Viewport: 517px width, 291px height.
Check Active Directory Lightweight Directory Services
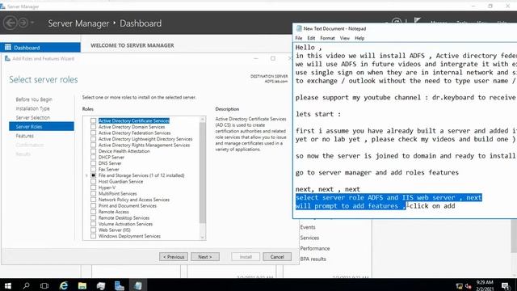[94, 139]
